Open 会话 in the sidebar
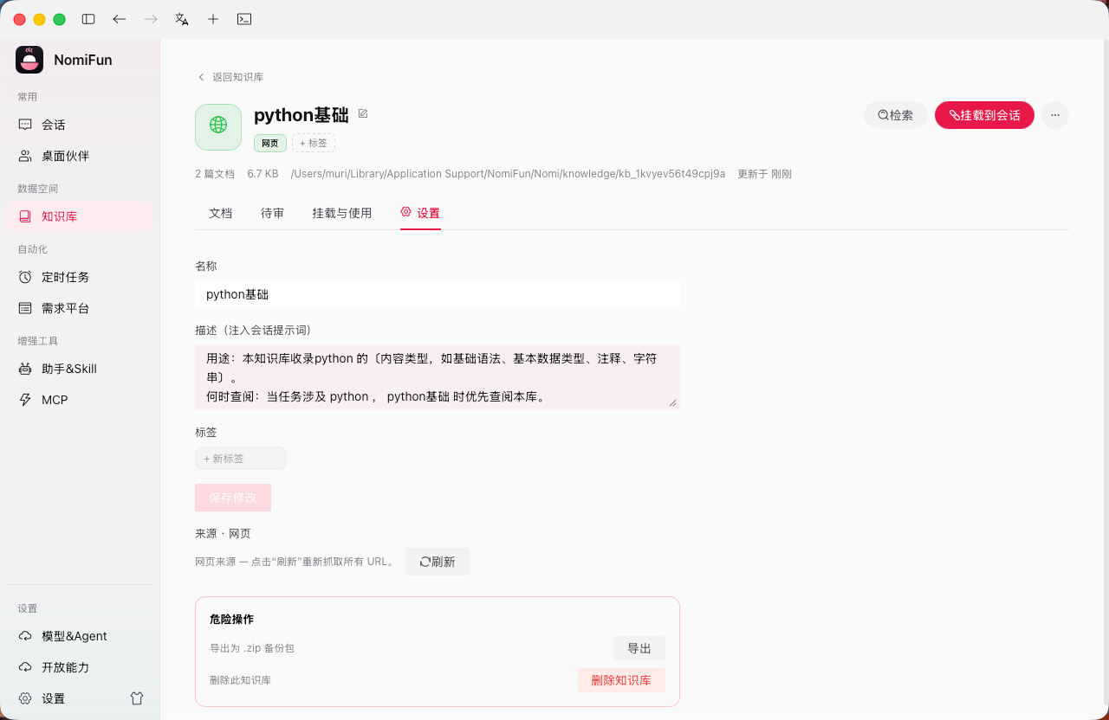Viewport: 1109px width, 720px height. 80,125
